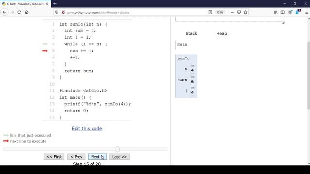The height and width of the screenshot is (174, 310).
Task: Click the execution step slider handle
Action: 117,149
